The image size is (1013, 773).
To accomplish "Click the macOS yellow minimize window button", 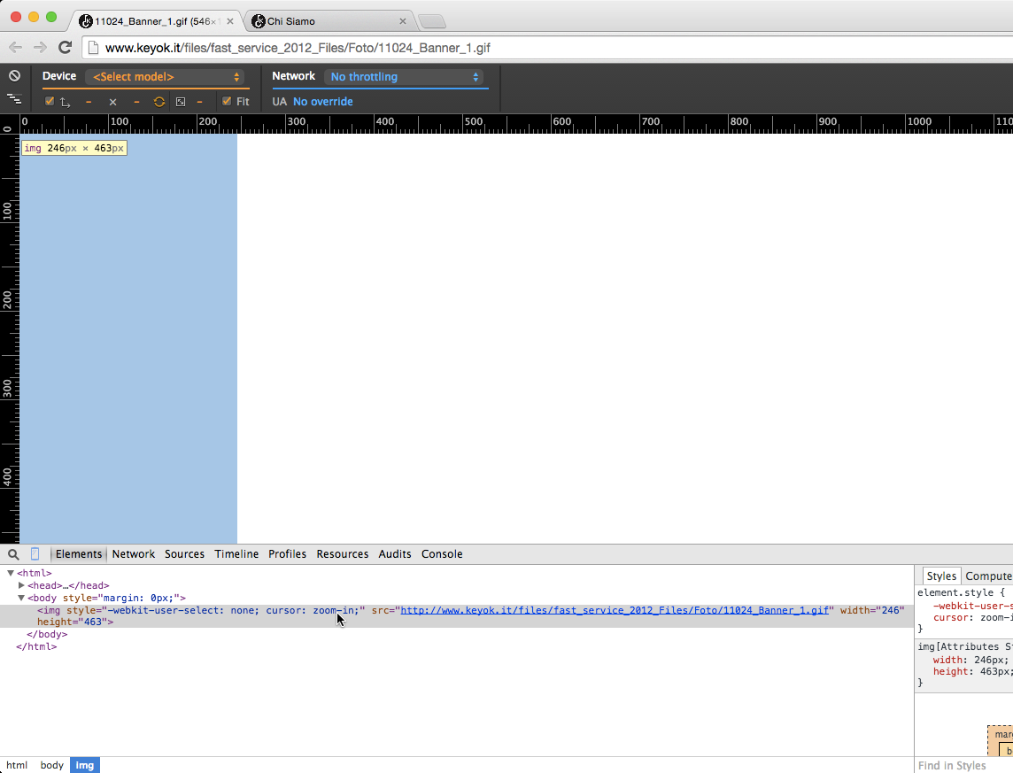I will (34, 18).
